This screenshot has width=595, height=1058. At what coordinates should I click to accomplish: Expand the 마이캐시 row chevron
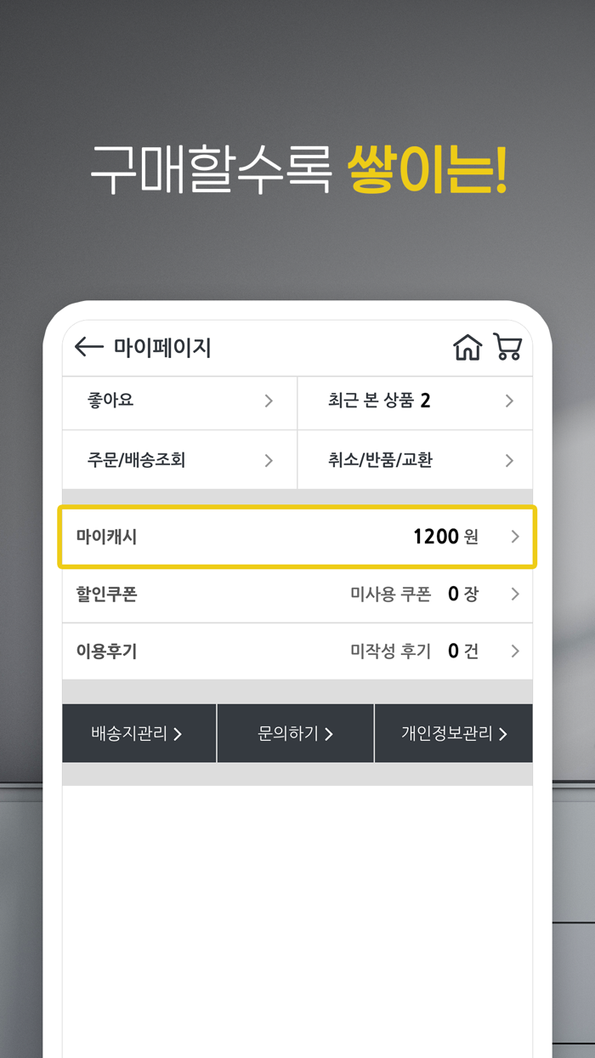pos(514,536)
